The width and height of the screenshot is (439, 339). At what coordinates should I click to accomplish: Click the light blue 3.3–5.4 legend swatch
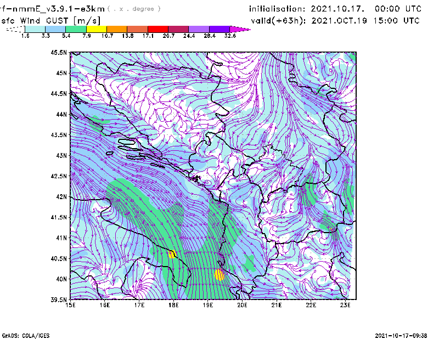pyautogui.click(x=55, y=29)
